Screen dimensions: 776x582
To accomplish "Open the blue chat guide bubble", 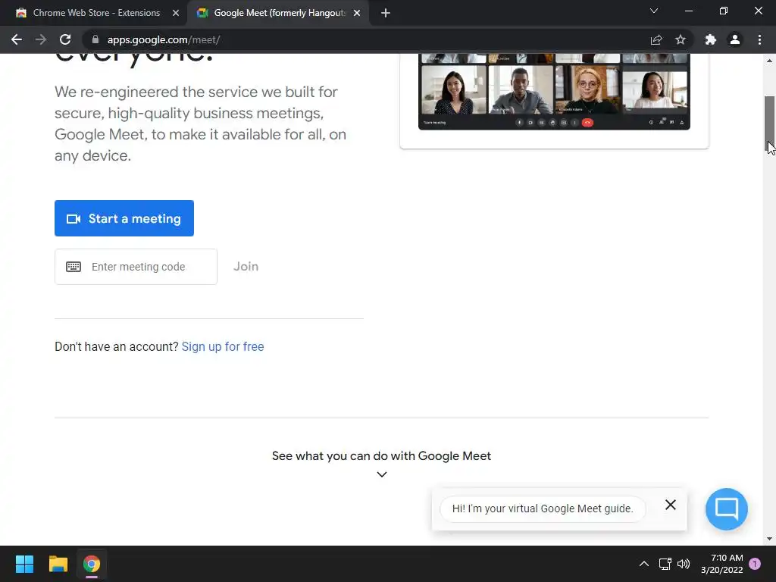I will tap(727, 508).
